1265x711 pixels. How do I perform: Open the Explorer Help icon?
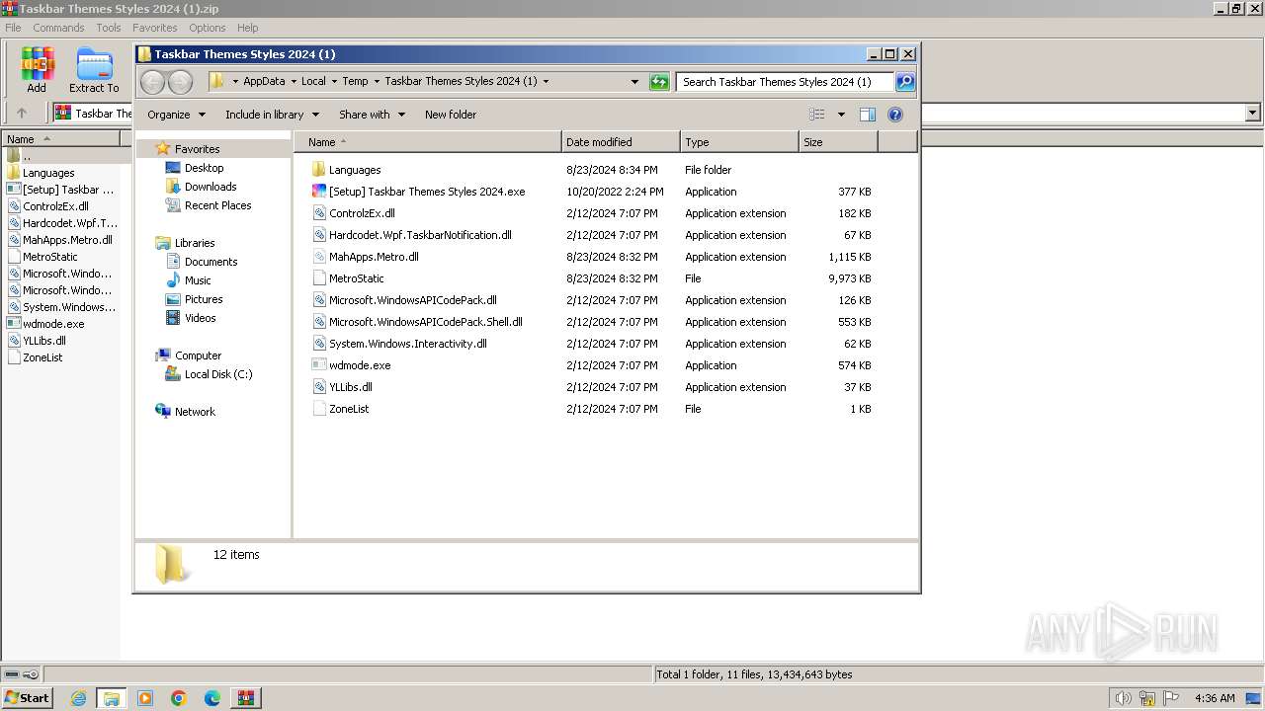point(895,115)
